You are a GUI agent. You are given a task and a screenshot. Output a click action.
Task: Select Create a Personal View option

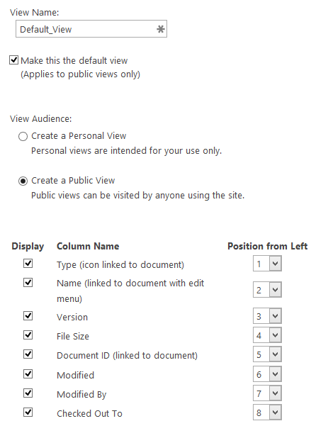point(23,136)
